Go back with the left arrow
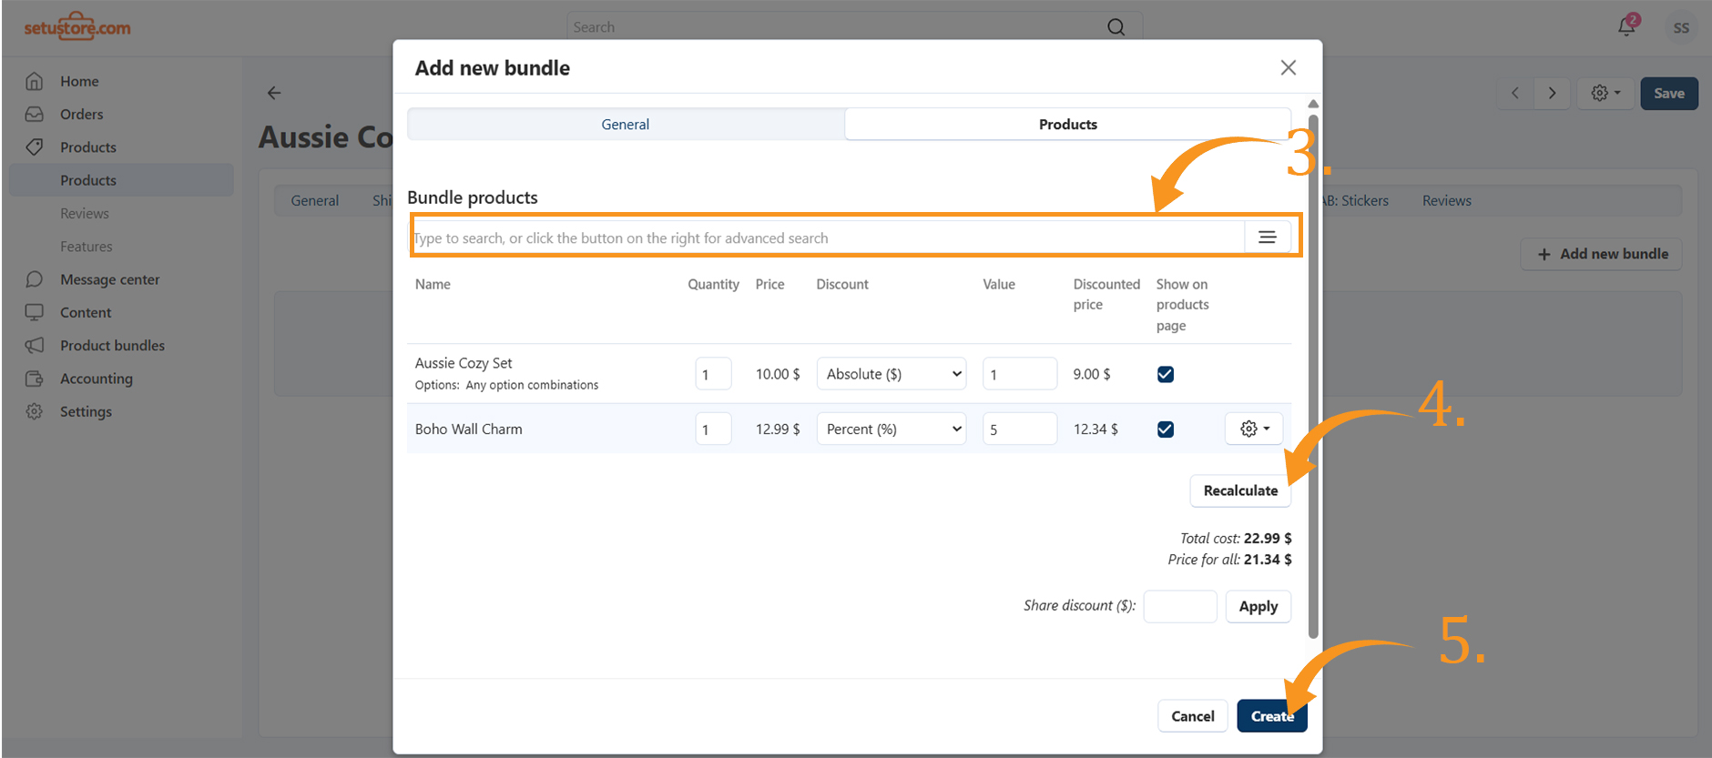This screenshot has width=1712, height=758. click(x=273, y=93)
